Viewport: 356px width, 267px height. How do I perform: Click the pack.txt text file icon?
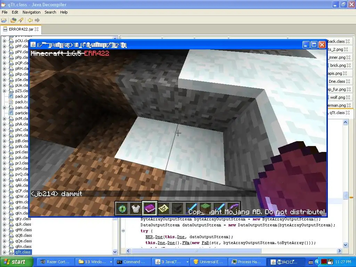point(11,102)
